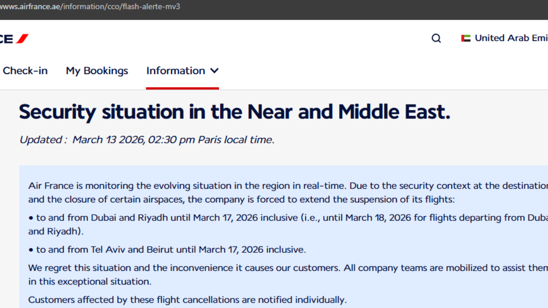Expand the Information menu chevron

tap(214, 71)
